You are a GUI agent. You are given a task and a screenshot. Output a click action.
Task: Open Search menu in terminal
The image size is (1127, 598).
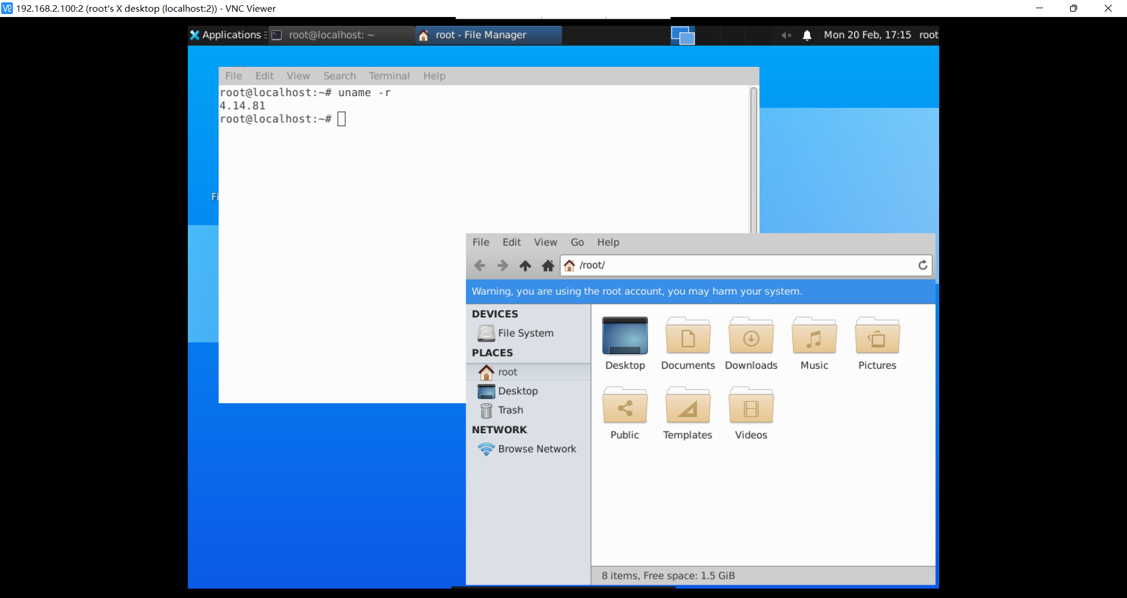click(x=339, y=76)
